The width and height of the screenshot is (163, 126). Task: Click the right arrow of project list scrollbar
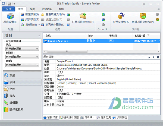coord(158,51)
